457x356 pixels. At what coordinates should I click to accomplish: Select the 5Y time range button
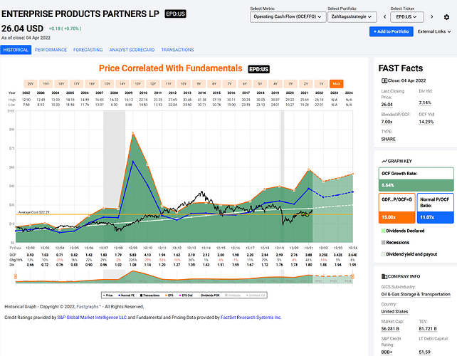[x=260, y=84]
